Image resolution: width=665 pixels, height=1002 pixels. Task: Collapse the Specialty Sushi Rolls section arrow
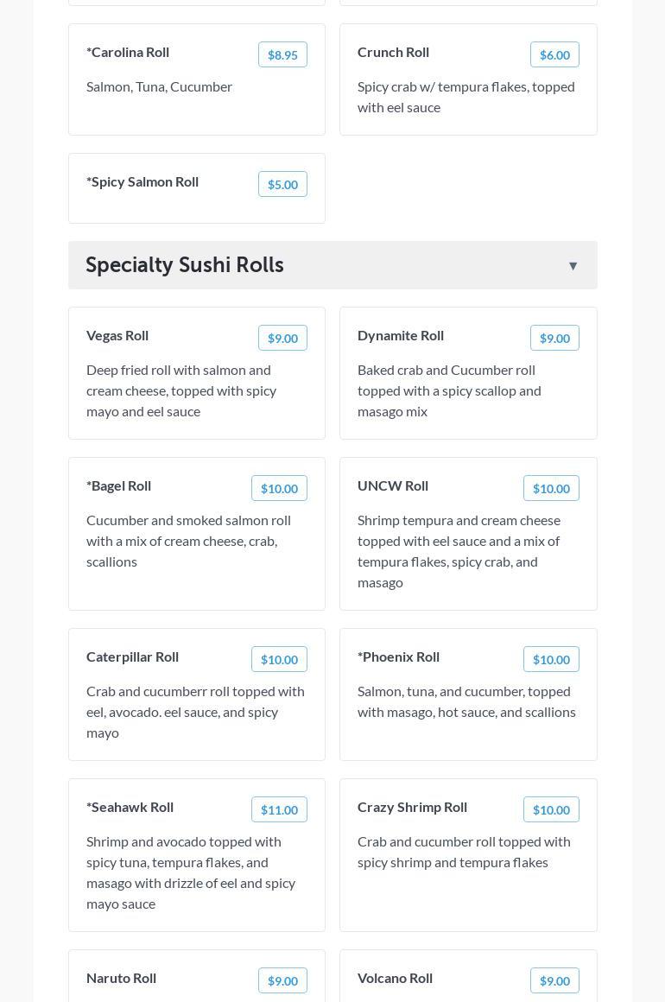573,266
